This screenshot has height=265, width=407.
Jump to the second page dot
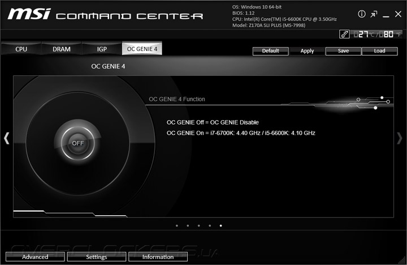point(188,226)
